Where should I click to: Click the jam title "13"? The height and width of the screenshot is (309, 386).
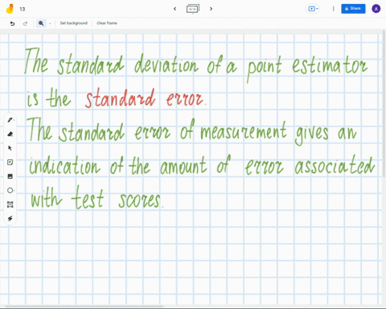[23, 9]
